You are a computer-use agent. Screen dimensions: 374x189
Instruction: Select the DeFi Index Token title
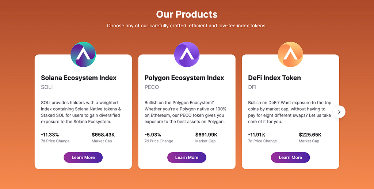(275, 78)
